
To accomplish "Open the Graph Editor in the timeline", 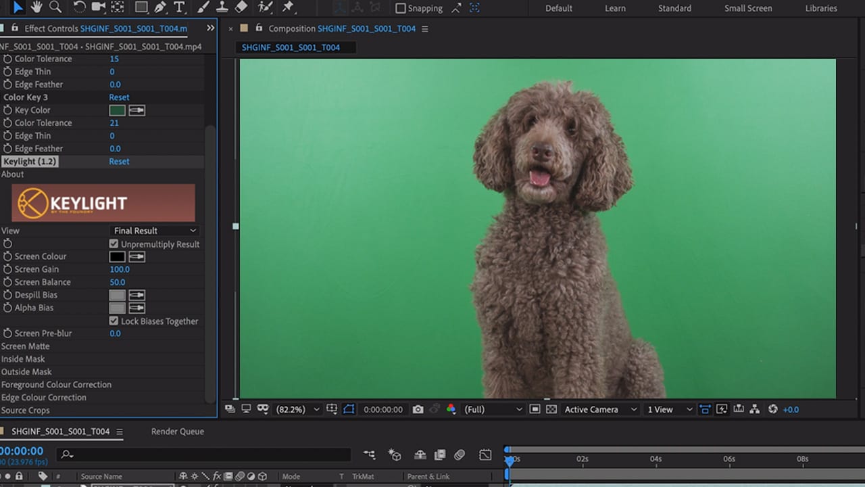I will coord(485,455).
